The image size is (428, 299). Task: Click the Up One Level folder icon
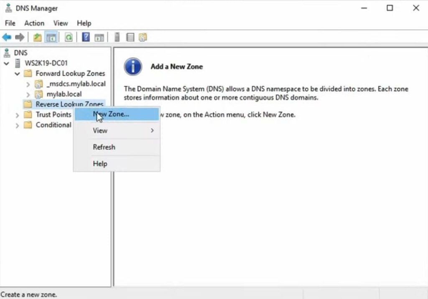pyautogui.click(x=38, y=38)
